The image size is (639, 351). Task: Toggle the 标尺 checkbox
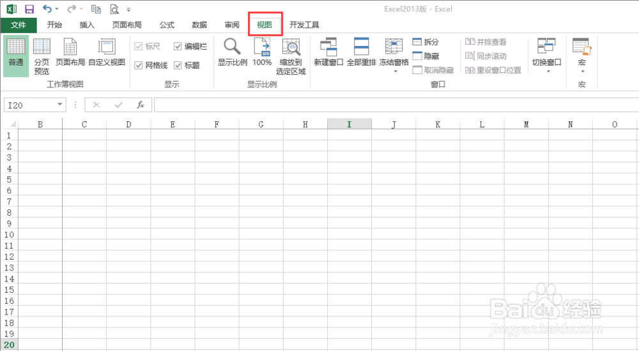148,47
